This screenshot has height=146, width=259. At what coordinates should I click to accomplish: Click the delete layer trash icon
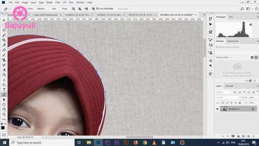point(254,136)
